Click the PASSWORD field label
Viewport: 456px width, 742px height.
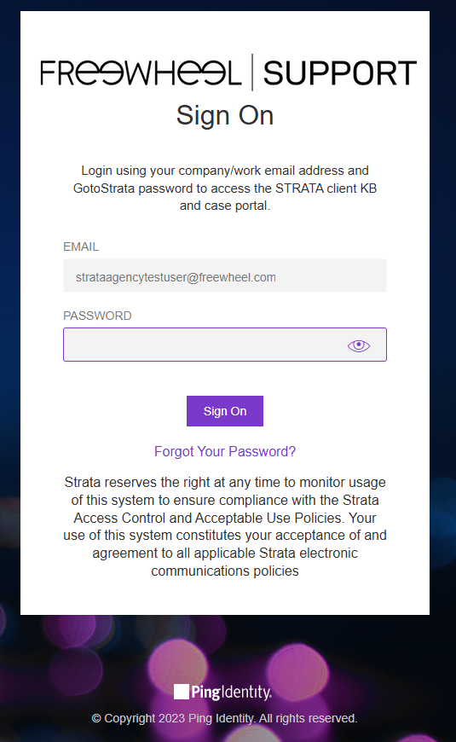tap(97, 316)
